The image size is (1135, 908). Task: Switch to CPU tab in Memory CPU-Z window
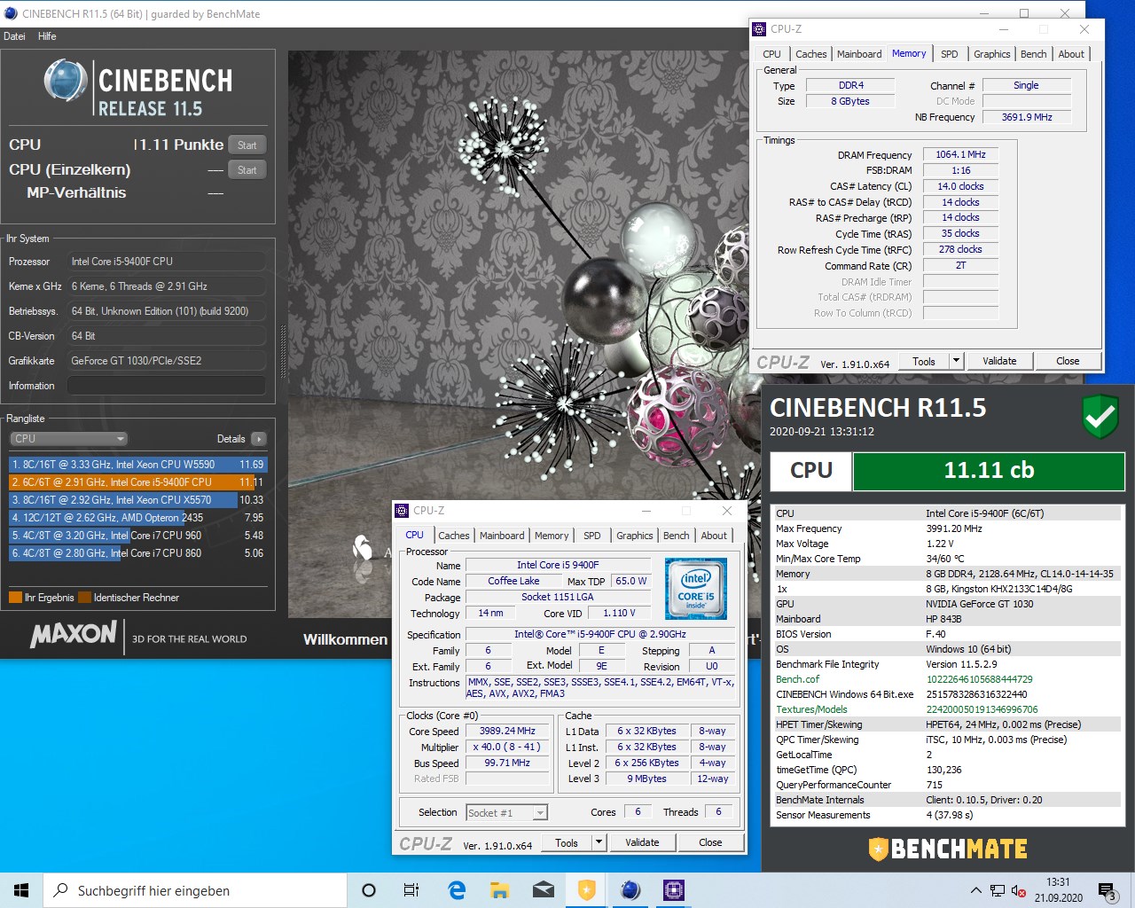772,54
